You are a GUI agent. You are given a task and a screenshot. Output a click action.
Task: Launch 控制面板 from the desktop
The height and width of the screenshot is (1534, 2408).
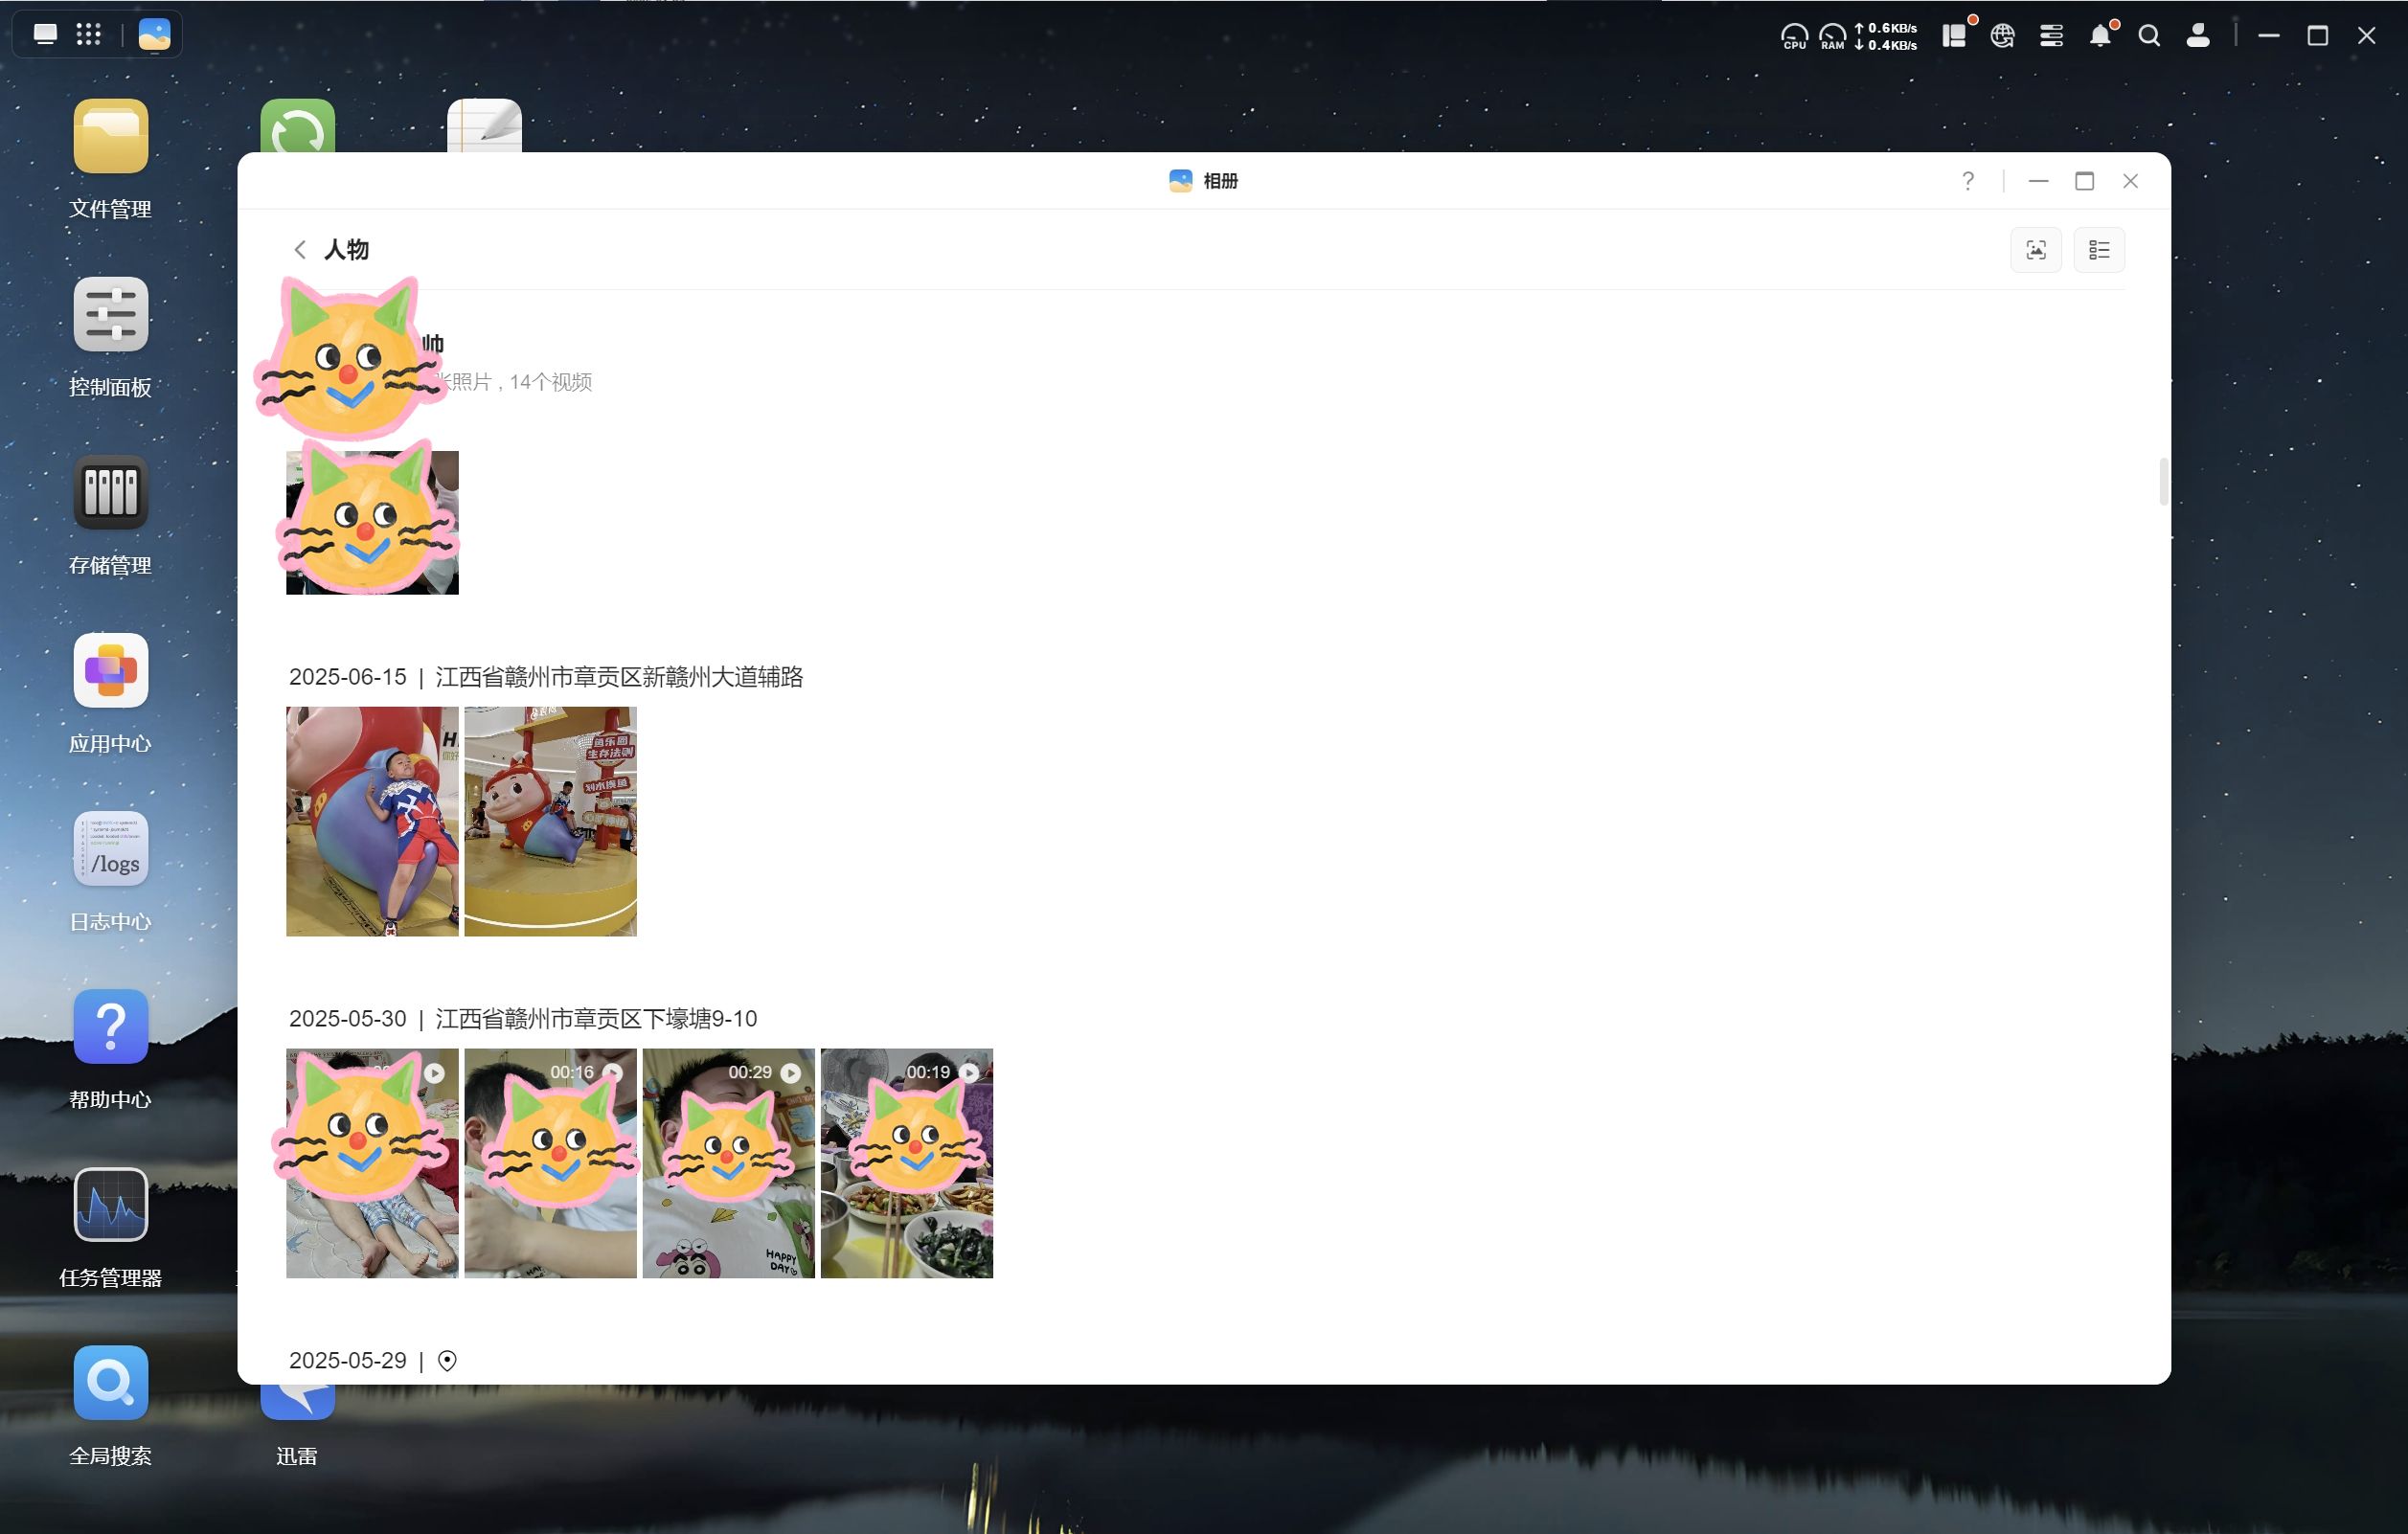(x=111, y=315)
